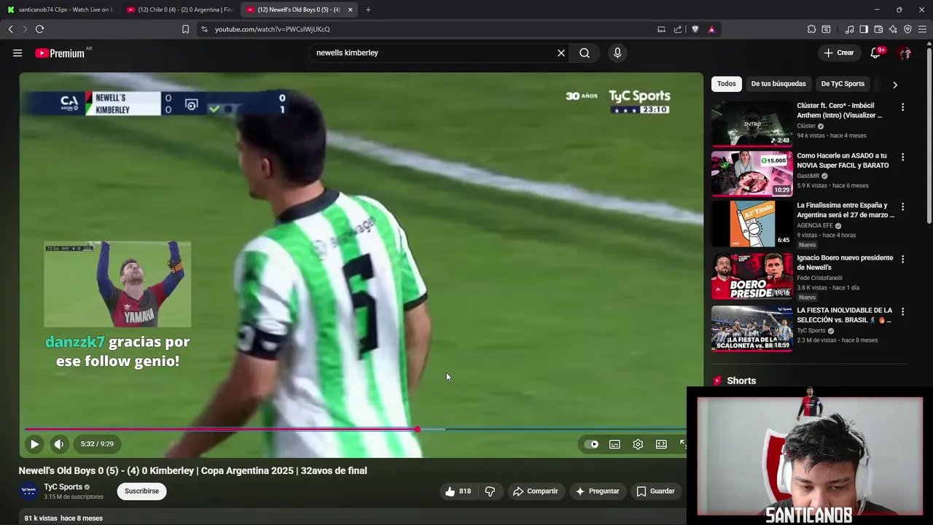Open the player settings gear
Viewport: 933px width, 525px height.
tap(638, 444)
